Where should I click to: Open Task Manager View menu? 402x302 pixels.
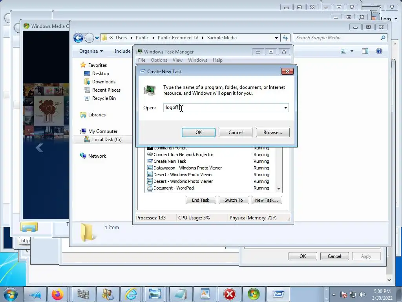coord(177,60)
